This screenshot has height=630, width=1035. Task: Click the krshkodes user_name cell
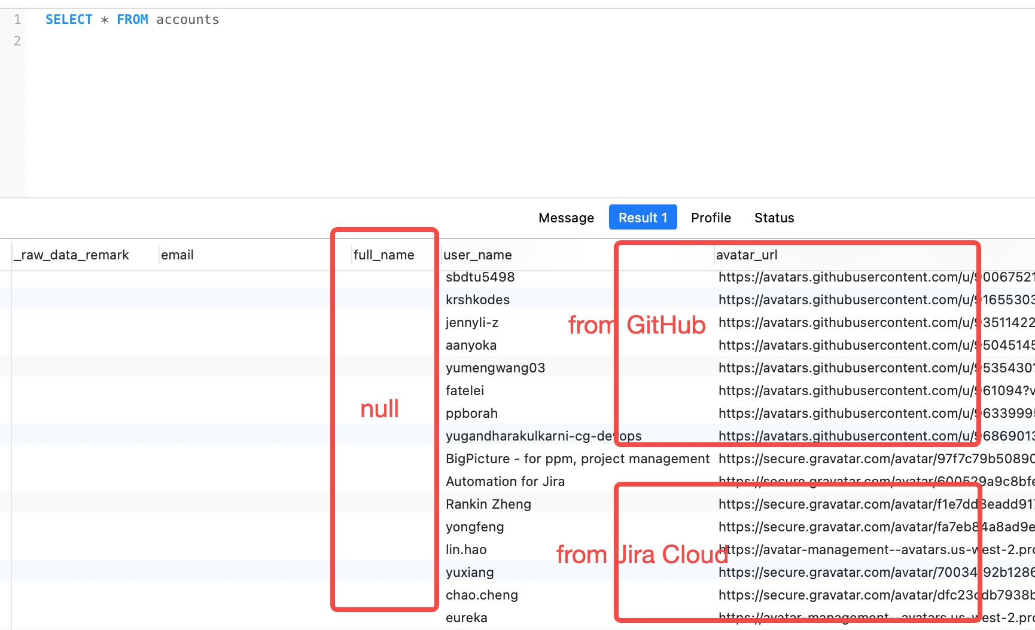click(478, 299)
